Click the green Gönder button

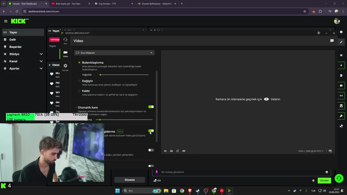324,181
